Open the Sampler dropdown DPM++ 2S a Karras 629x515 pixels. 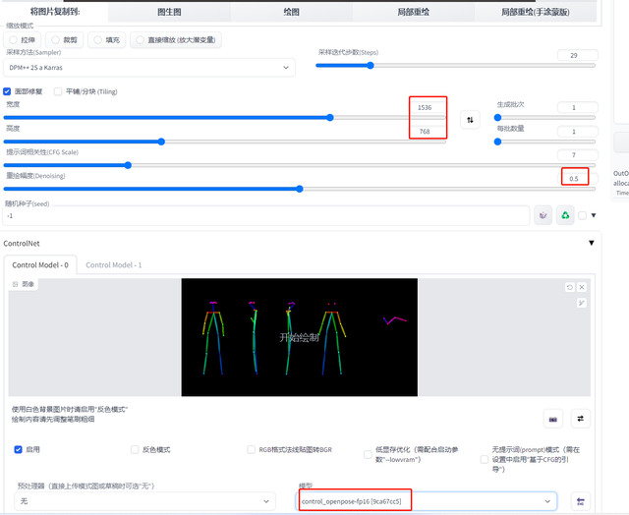pyautogui.click(x=149, y=68)
